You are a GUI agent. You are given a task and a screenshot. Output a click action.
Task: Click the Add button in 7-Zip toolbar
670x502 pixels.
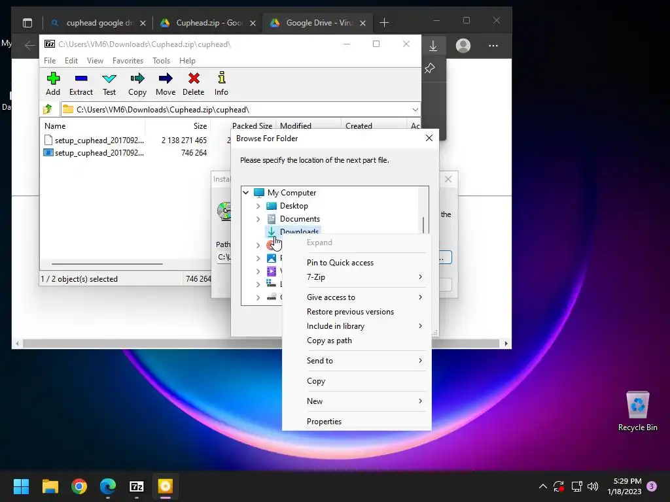[x=53, y=84]
